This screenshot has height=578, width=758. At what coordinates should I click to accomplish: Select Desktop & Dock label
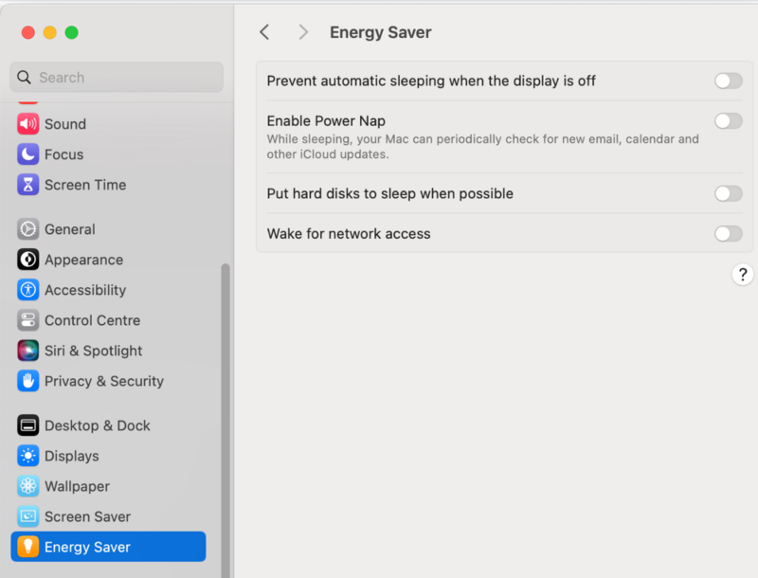[x=98, y=425]
